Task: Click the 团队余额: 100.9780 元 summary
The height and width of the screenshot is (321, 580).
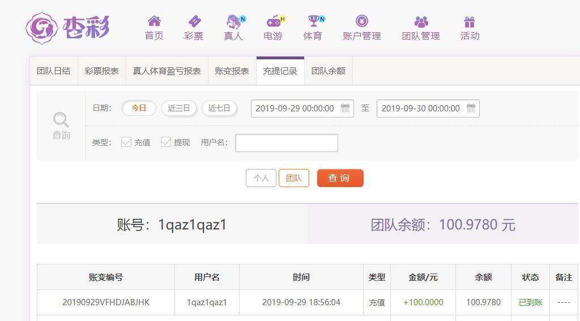Action: tap(443, 225)
